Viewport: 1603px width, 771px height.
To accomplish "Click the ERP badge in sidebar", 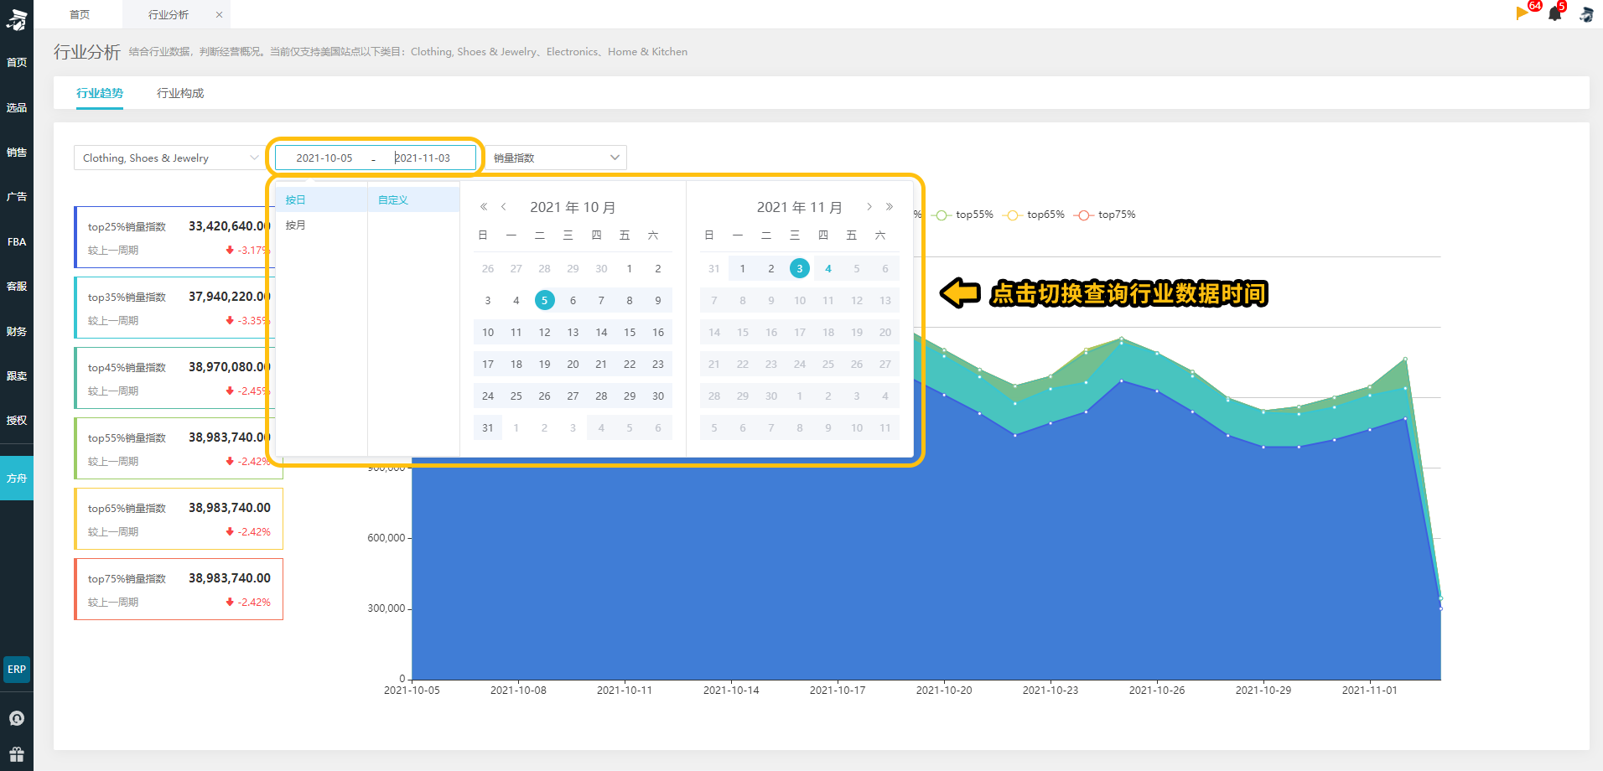I will [17, 670].
